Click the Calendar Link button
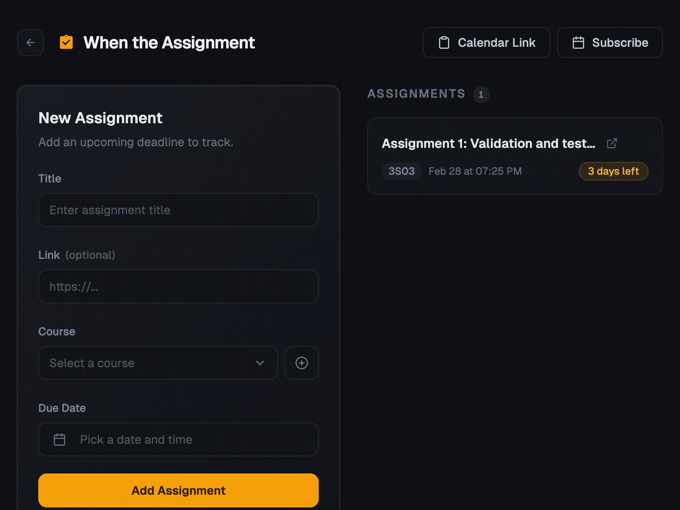This screenshot has height=510, width=680. pos(486,42)
